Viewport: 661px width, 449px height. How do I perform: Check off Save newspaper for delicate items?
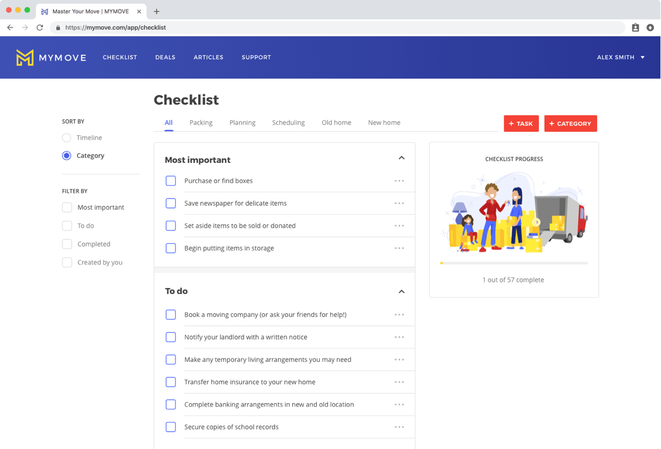click(171, 204)
